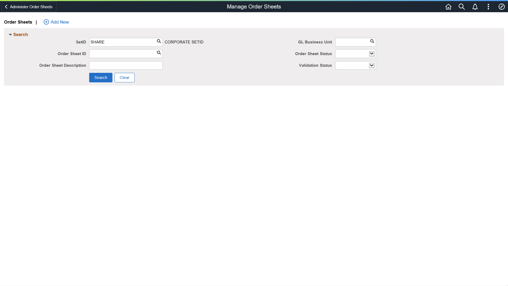This screenshot has height=286, width=508.
Task: Open the NavBar compass icon
Action: [x=502, y=7]
